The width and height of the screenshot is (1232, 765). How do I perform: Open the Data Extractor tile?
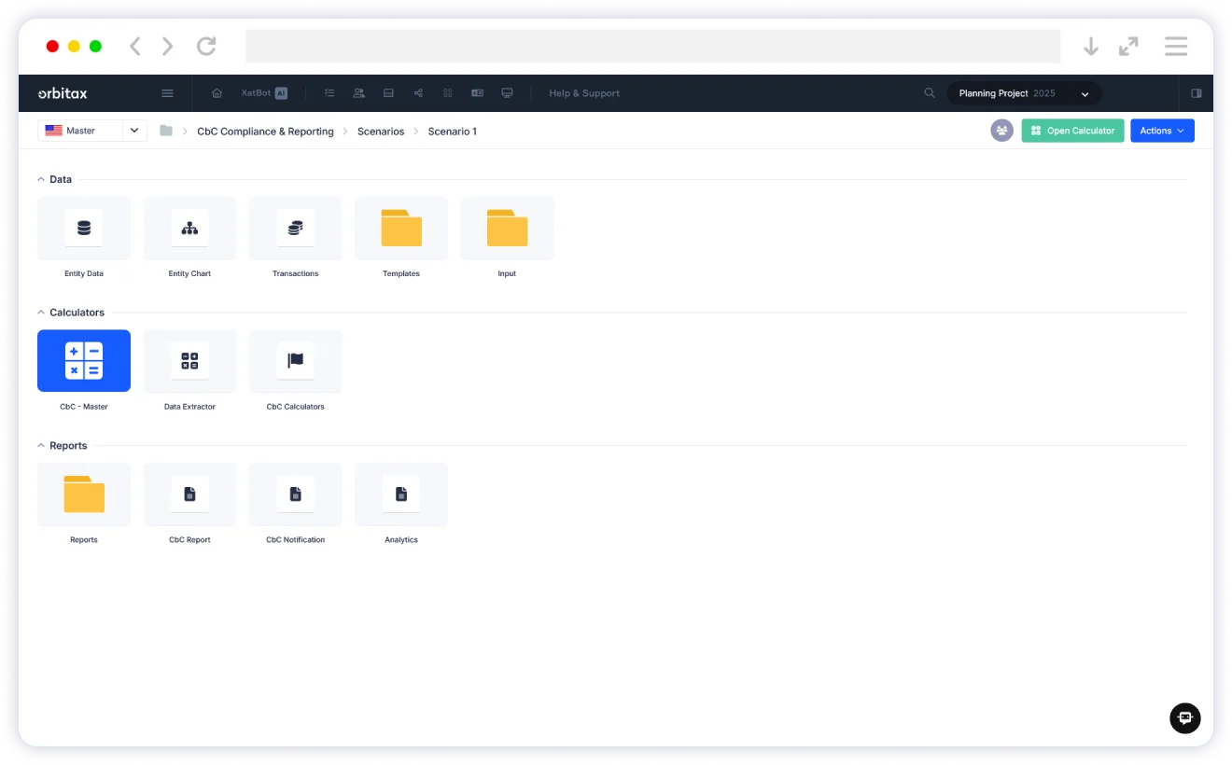[x=189, y=361]
